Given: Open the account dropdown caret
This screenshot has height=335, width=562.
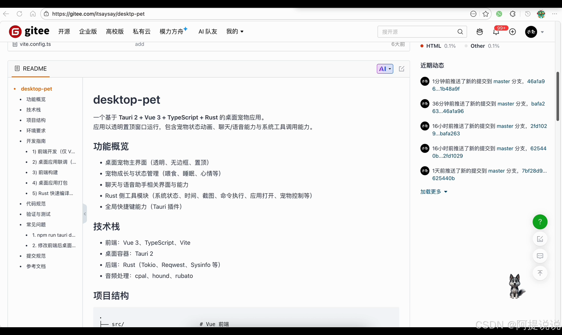Looking at the screenshot, I should [542, 32].
